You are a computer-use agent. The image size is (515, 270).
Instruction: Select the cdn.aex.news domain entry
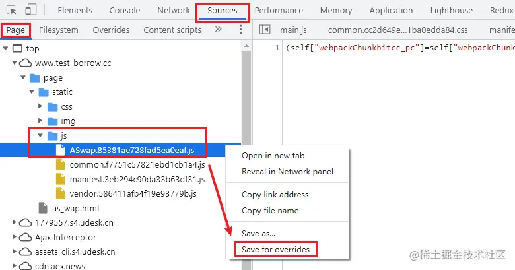(60, 266)
